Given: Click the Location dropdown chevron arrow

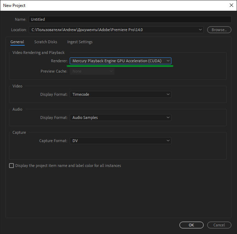Looking at the screenshot, I should [x=201, y=30].
